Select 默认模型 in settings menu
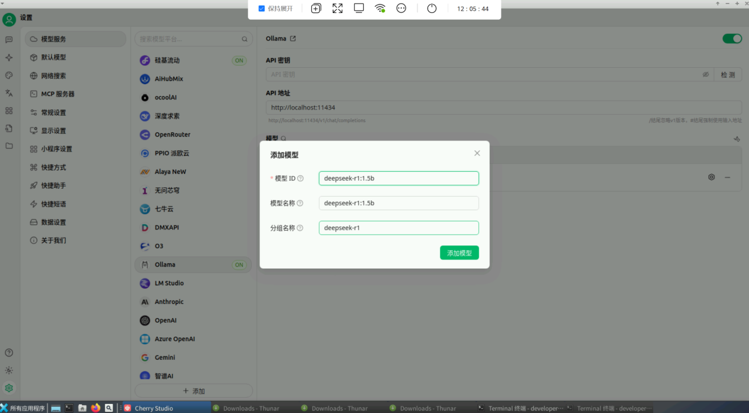The height and width of the screenshot is (413, 749). [76, 58]
